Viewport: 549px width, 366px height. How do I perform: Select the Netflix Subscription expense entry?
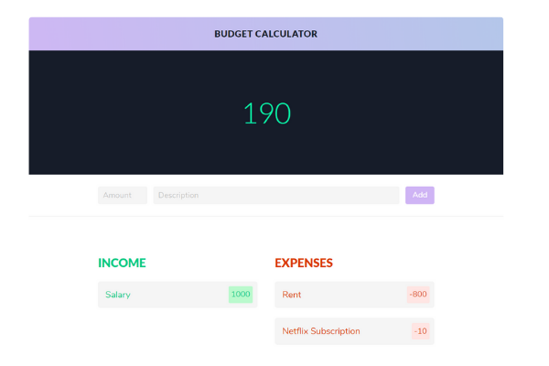[x=354, y=331]
